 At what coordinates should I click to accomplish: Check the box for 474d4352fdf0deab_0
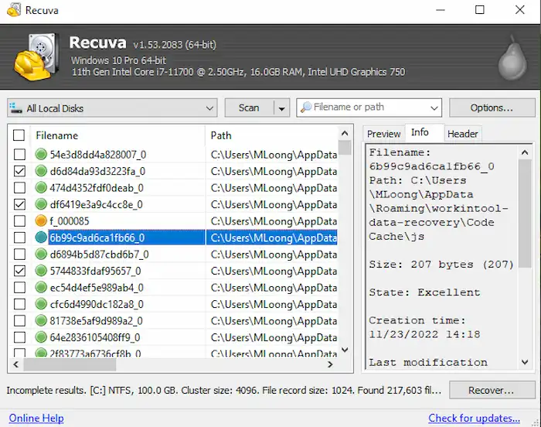tap(19, 188)
